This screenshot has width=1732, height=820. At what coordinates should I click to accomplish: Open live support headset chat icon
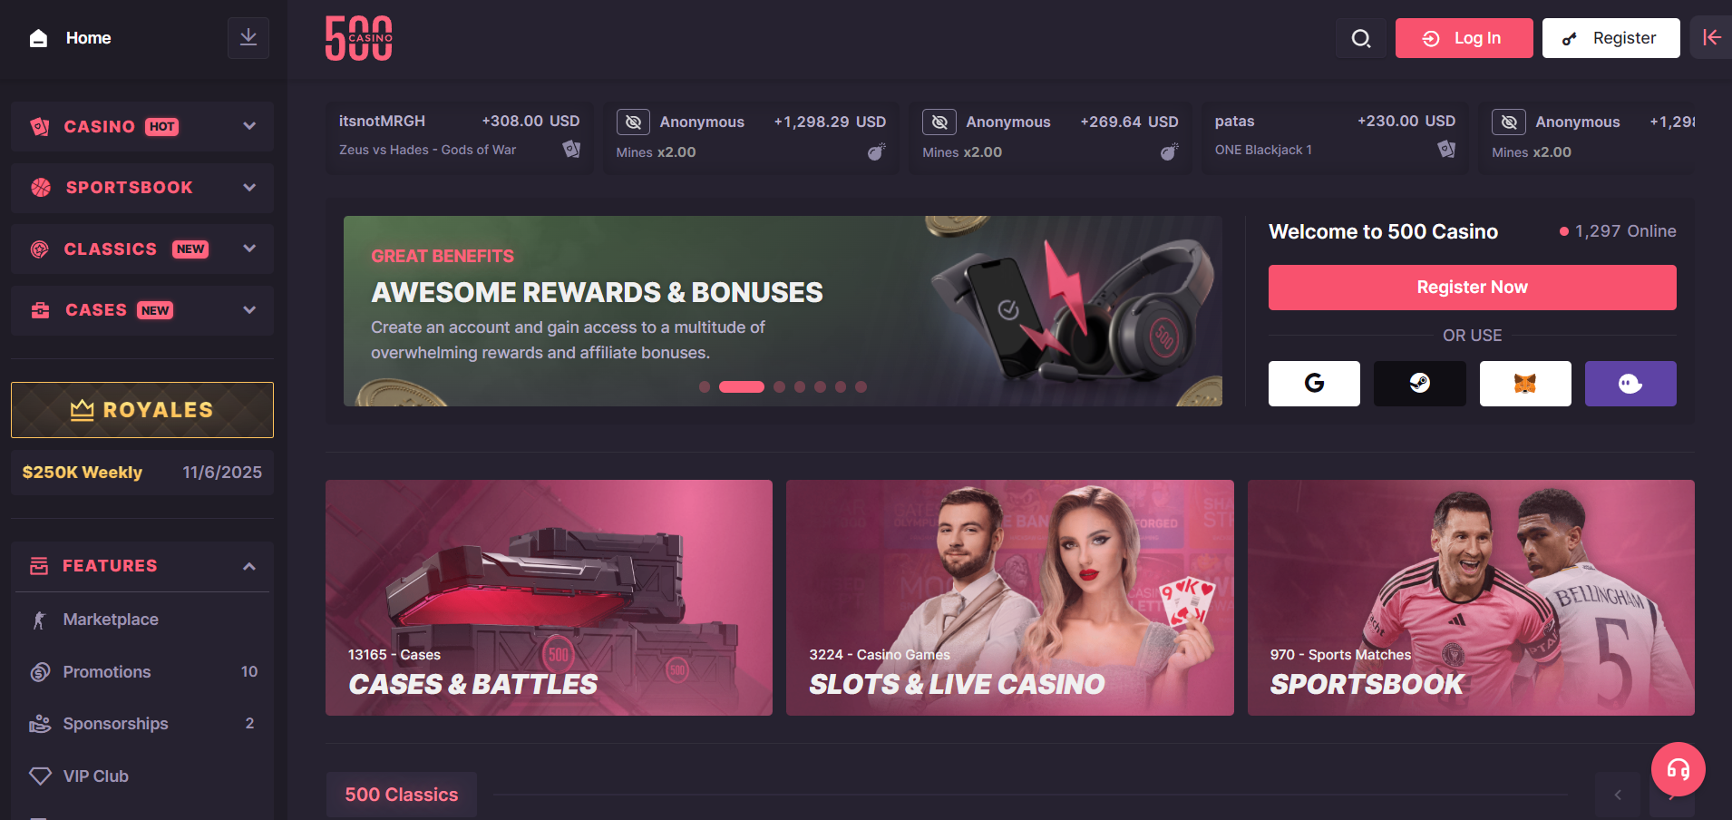[x=1678, y=769]
